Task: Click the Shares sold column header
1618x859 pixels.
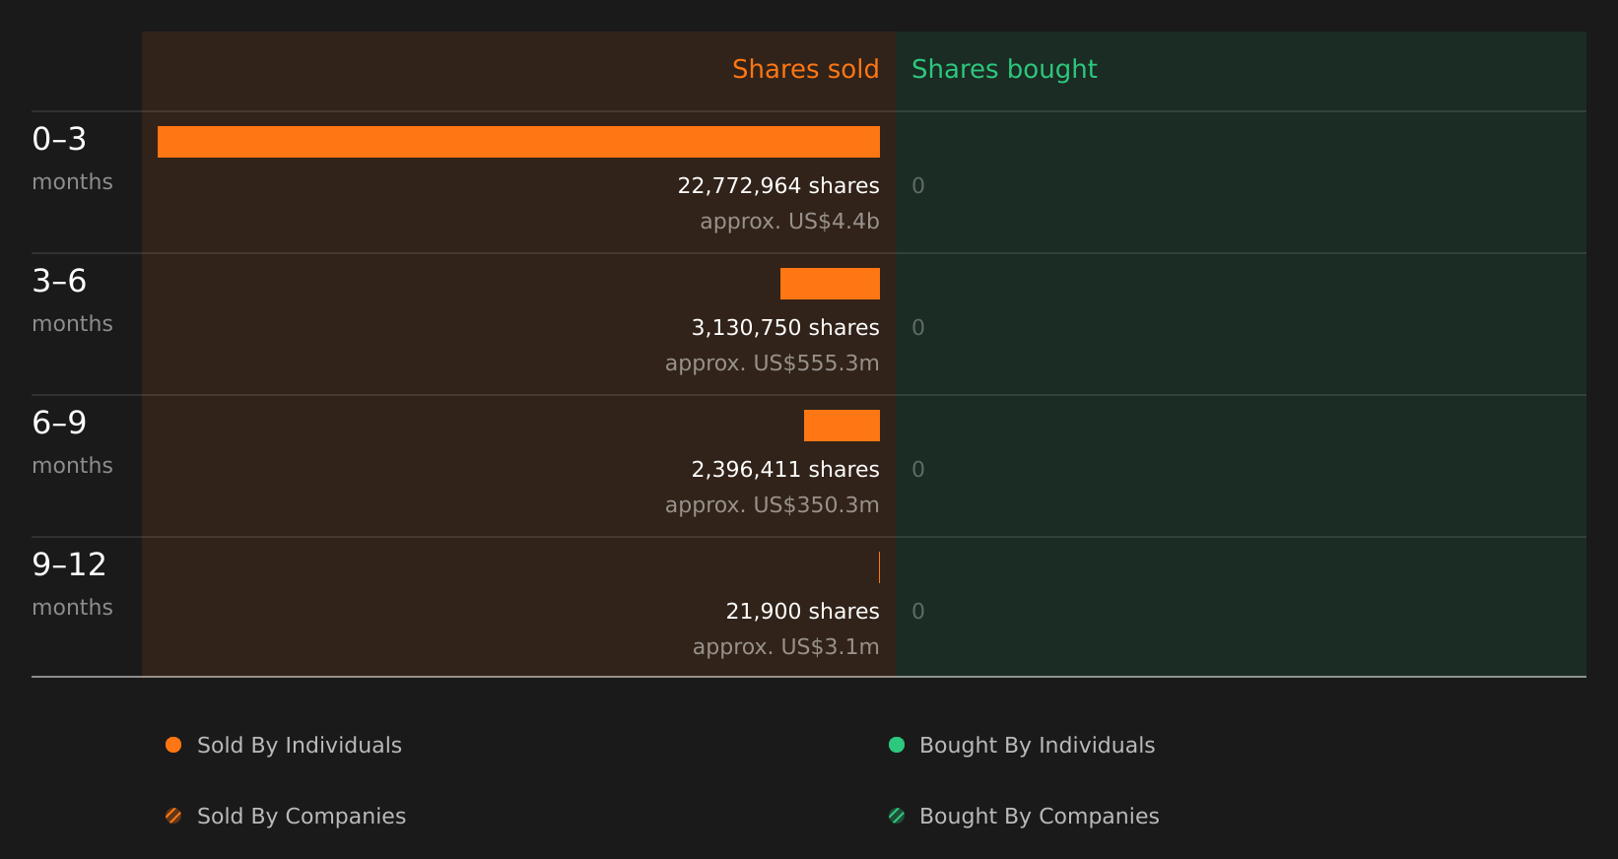Action: click(805, 69)
